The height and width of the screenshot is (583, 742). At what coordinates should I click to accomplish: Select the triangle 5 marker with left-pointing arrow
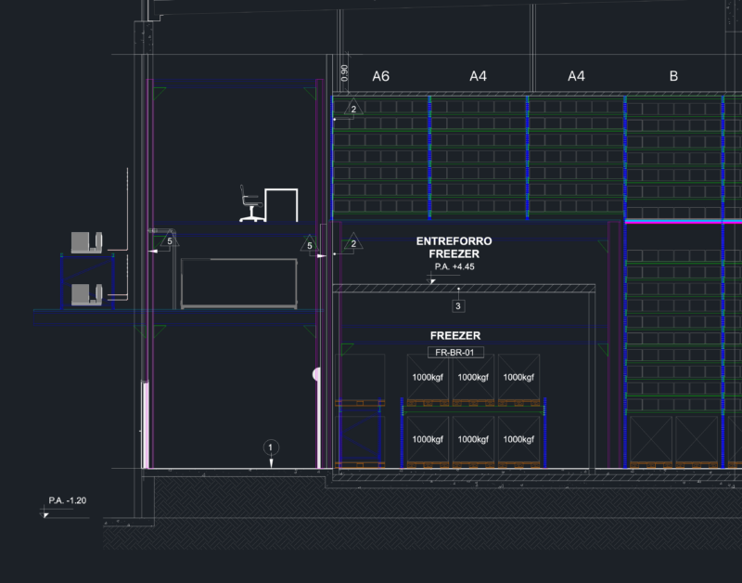pyautogui.click(x=170, y=240)
